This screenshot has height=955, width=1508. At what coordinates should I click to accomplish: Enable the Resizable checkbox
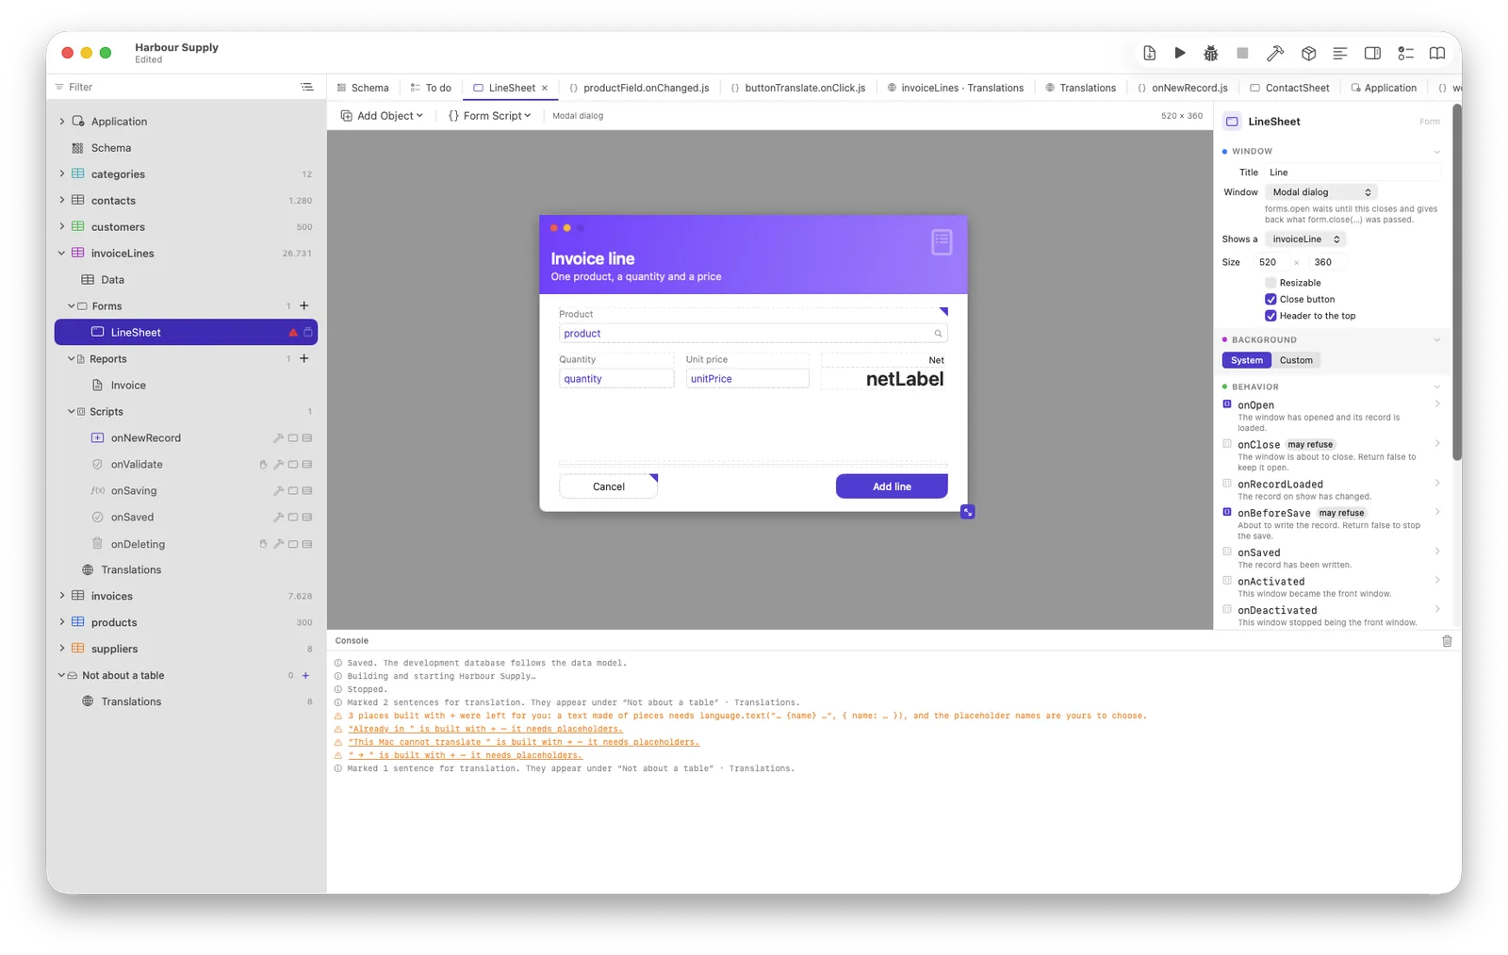(x=1270, y=283)
